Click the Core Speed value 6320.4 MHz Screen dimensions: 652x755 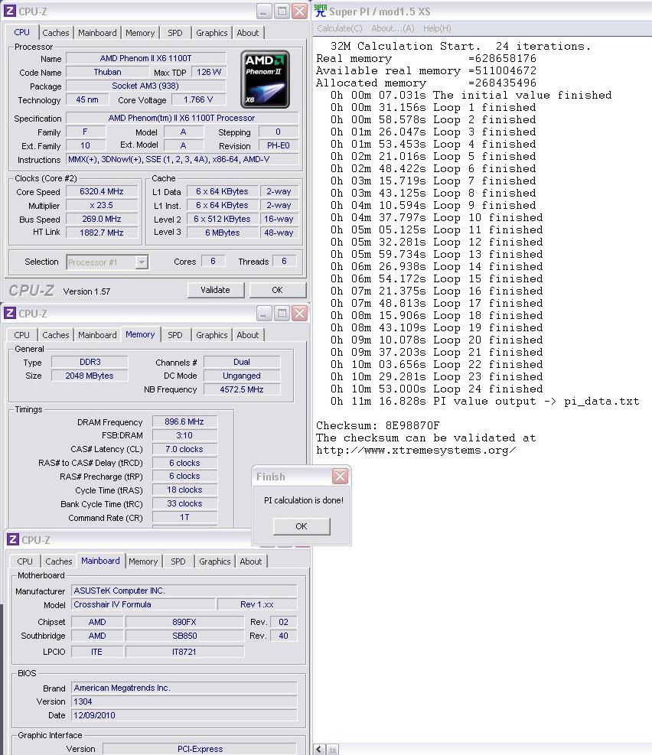tap(102, 191)
